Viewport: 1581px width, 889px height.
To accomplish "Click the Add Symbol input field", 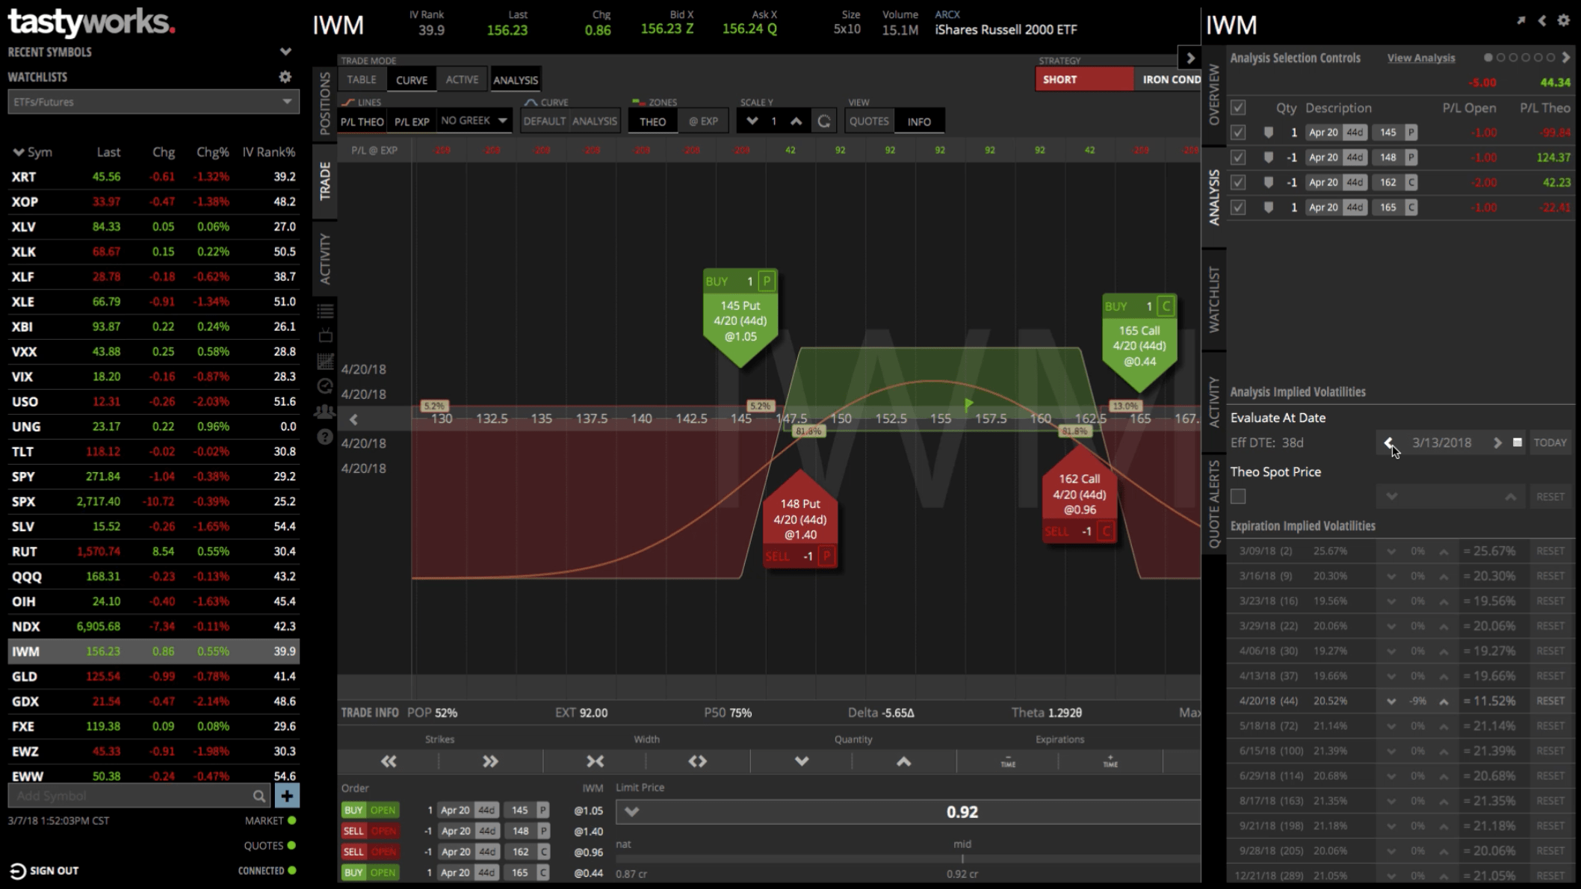I will coord(131,796).
